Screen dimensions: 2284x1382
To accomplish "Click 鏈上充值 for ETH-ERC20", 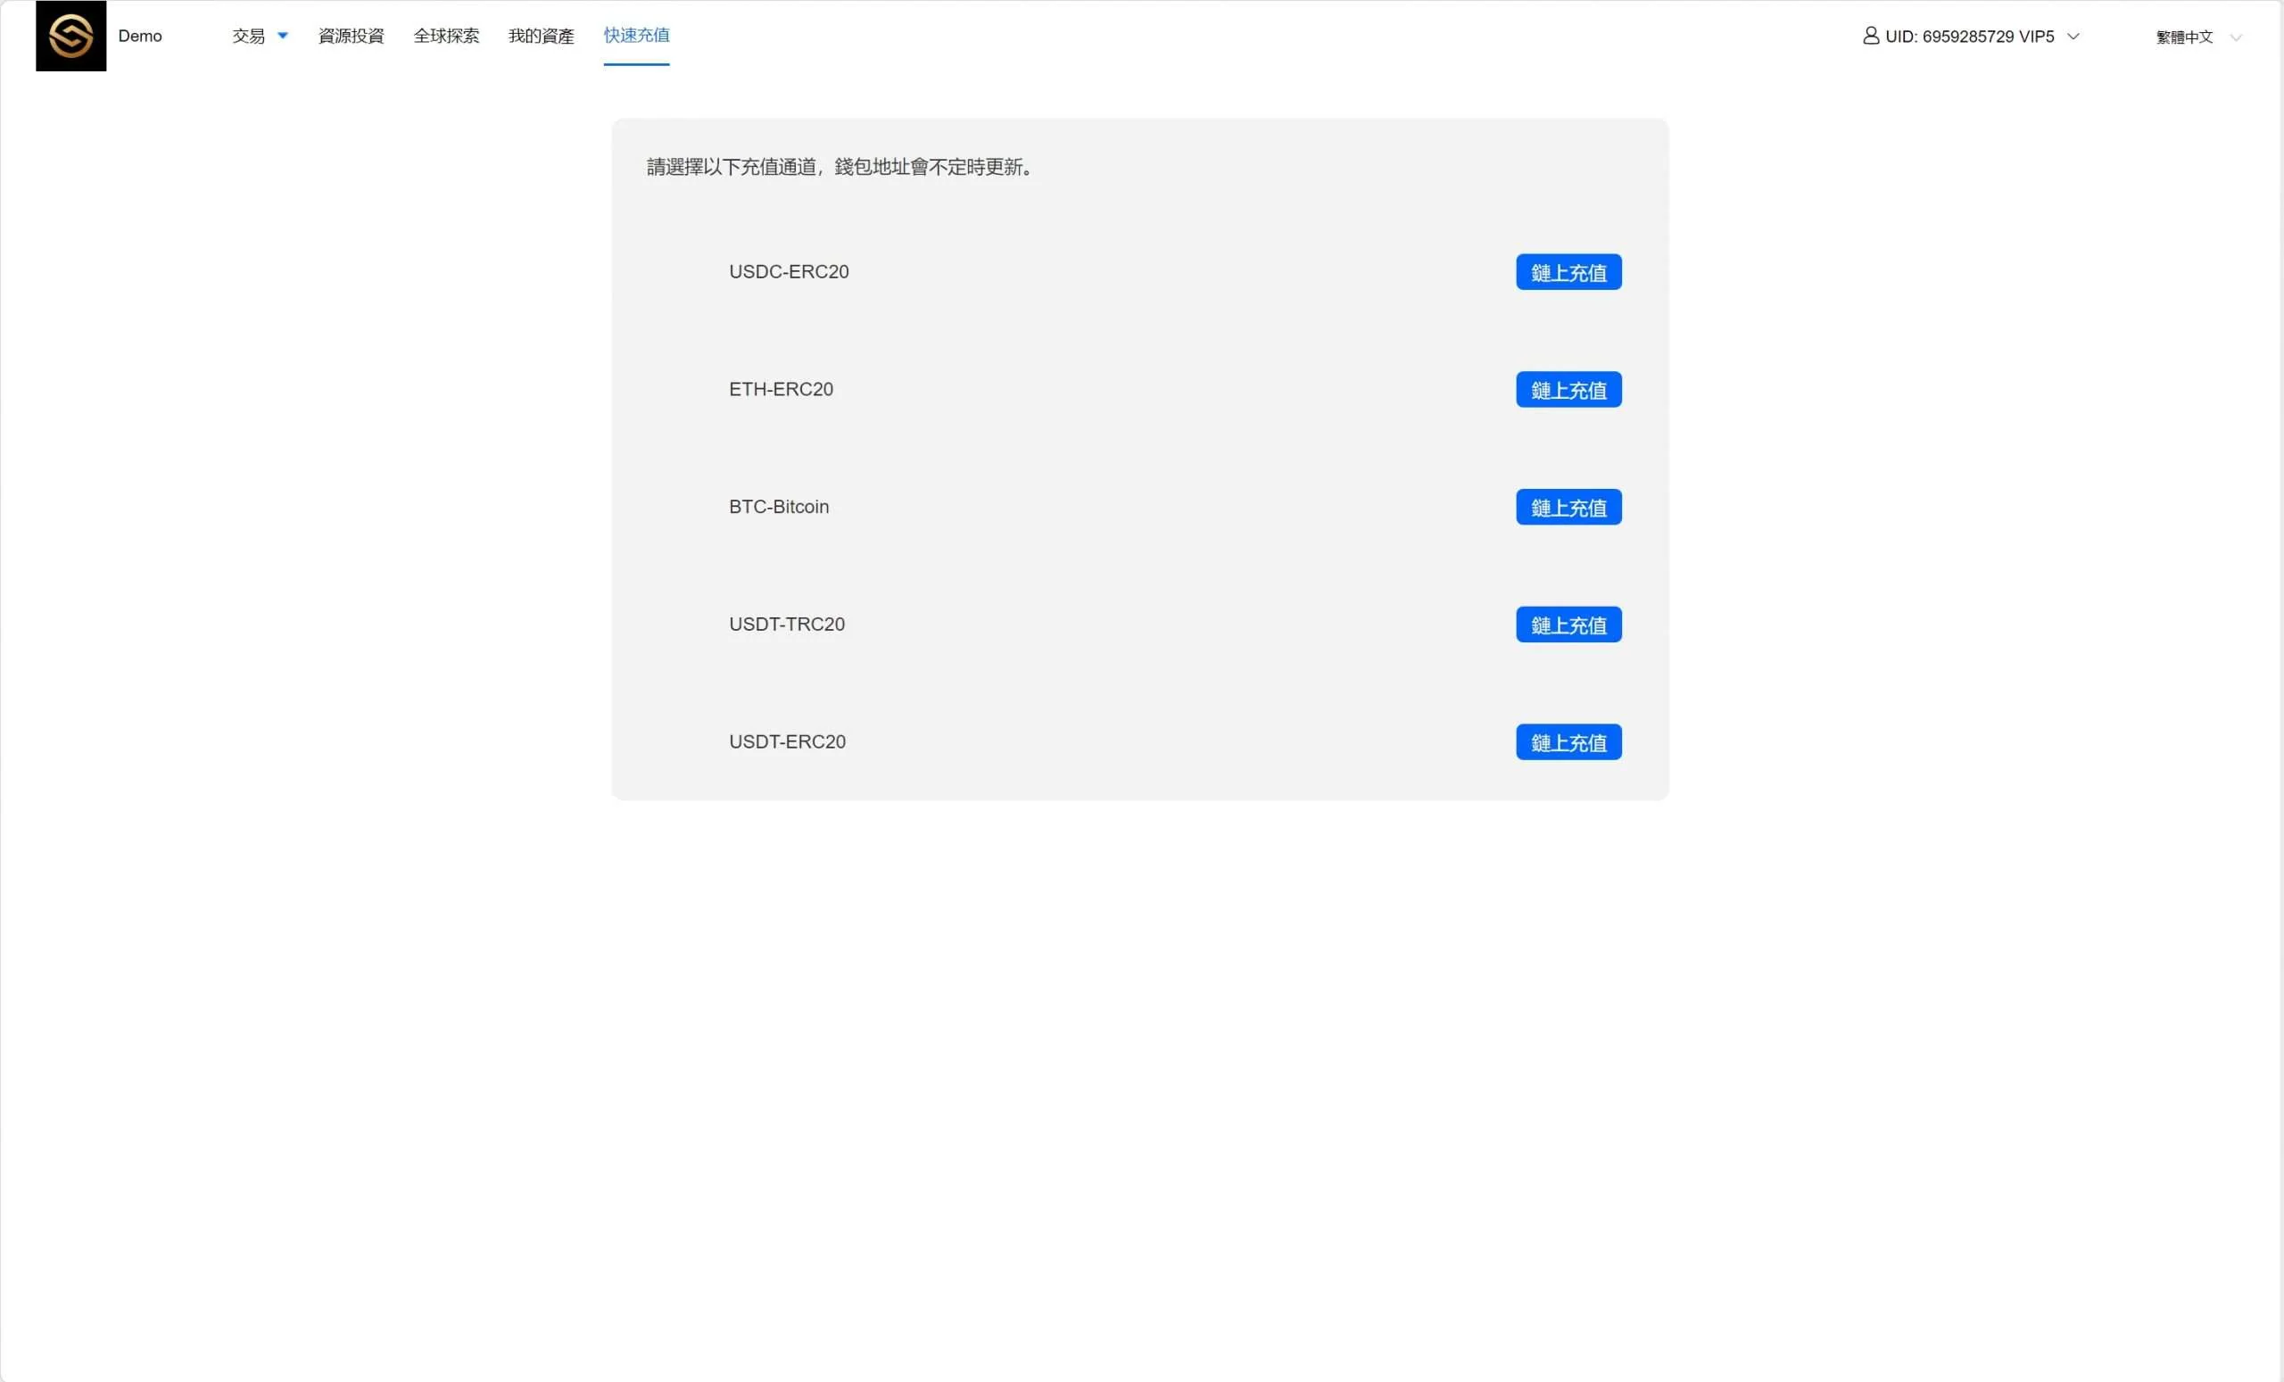I will [x=1568, y=390].
